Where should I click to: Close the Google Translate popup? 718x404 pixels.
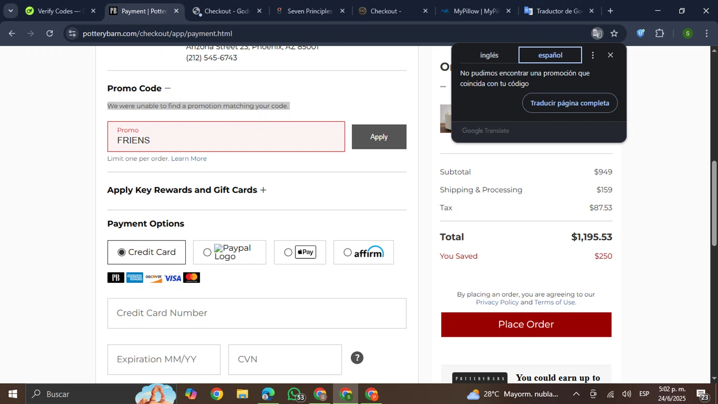(610, 55)
